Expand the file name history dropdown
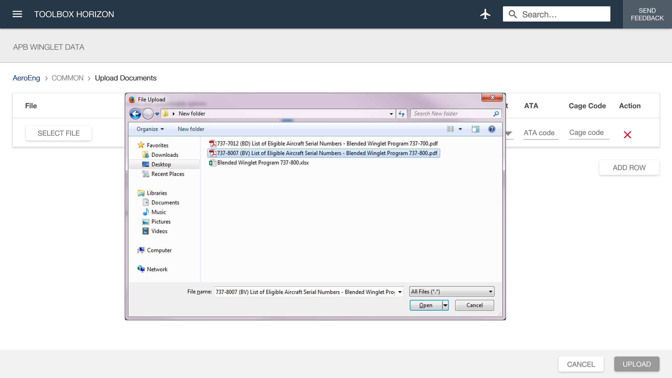The height and width of the screenshot is (378, 672). click(x=400, y=292)
